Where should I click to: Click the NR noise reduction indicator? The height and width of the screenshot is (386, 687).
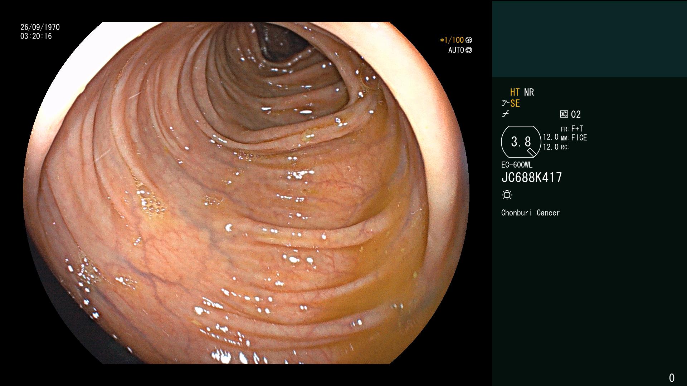(x=529, y=92)
